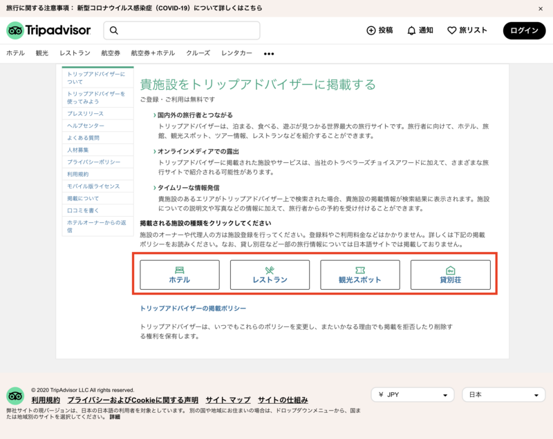Open プライバシーポリシー sidebar link
This screenshot has width=553, height=439.
click(94, 162)
